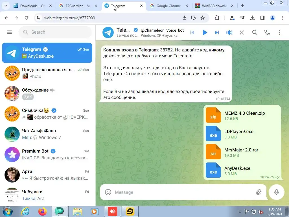Show Chrome downloads tray
The height and width of the screenshot is (217, 289).
tap(252, 18)
